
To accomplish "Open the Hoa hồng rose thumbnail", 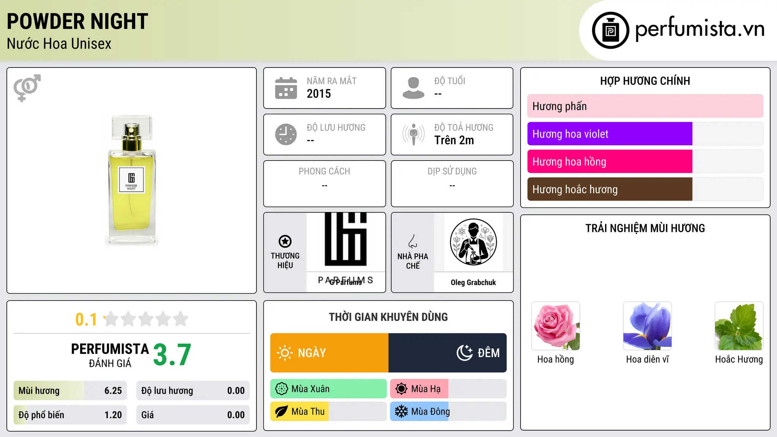I will [555, 326].
